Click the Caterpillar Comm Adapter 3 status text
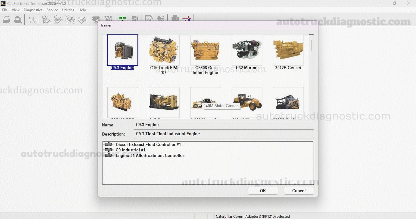 click(253, 217)
